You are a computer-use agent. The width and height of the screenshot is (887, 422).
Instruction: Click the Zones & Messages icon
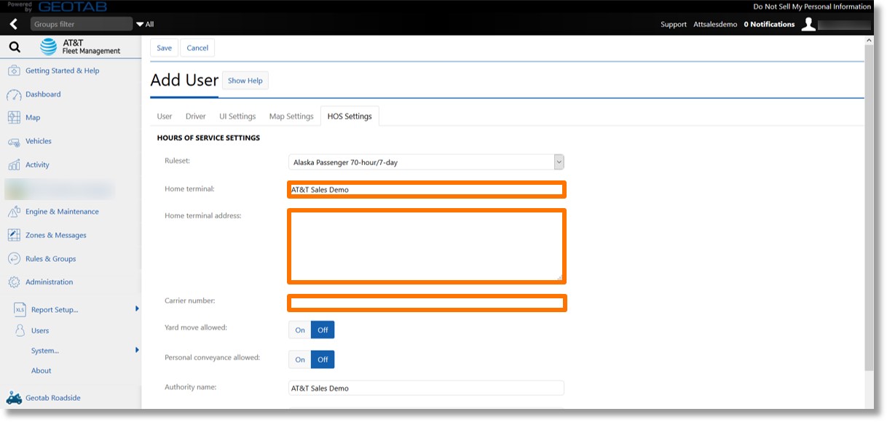(x=13, y=235)
